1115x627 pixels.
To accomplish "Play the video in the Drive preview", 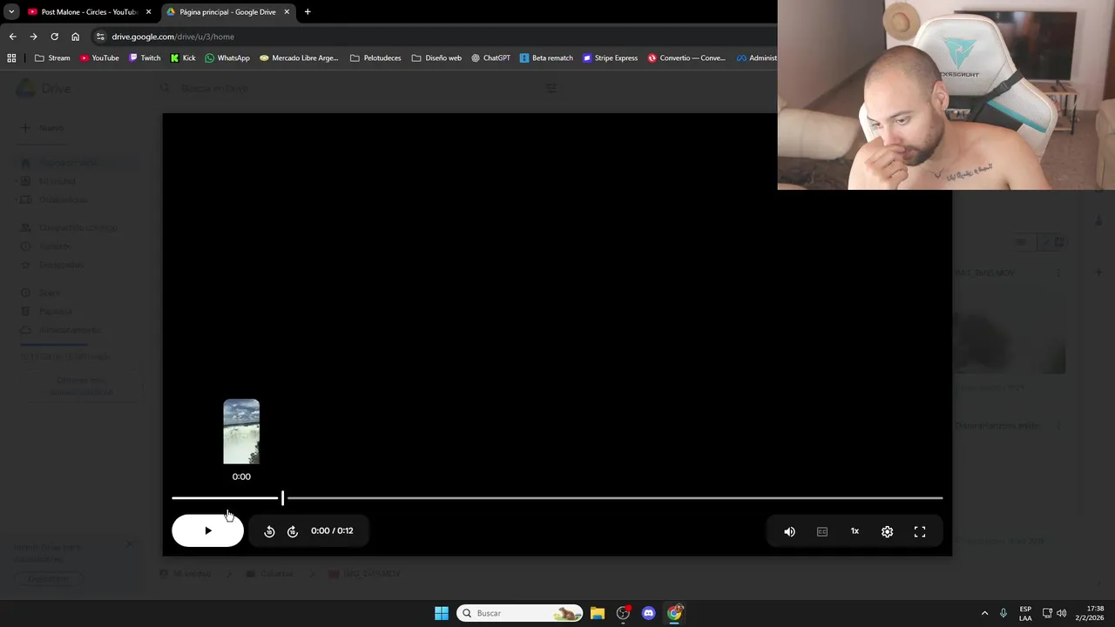I will (207, 530).
